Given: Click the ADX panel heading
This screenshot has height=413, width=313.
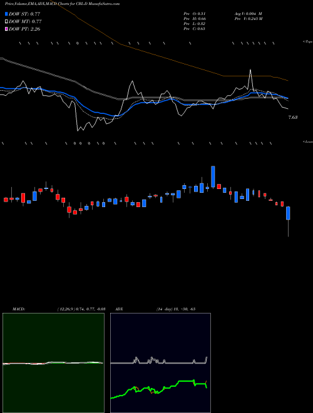Looking at the screenshot, I should pos(120,309).
